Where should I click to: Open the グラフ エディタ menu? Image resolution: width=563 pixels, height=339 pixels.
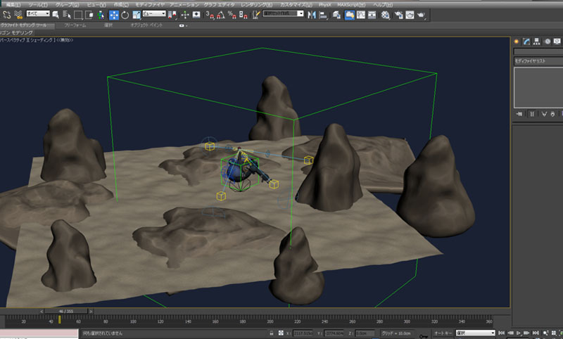219,5
